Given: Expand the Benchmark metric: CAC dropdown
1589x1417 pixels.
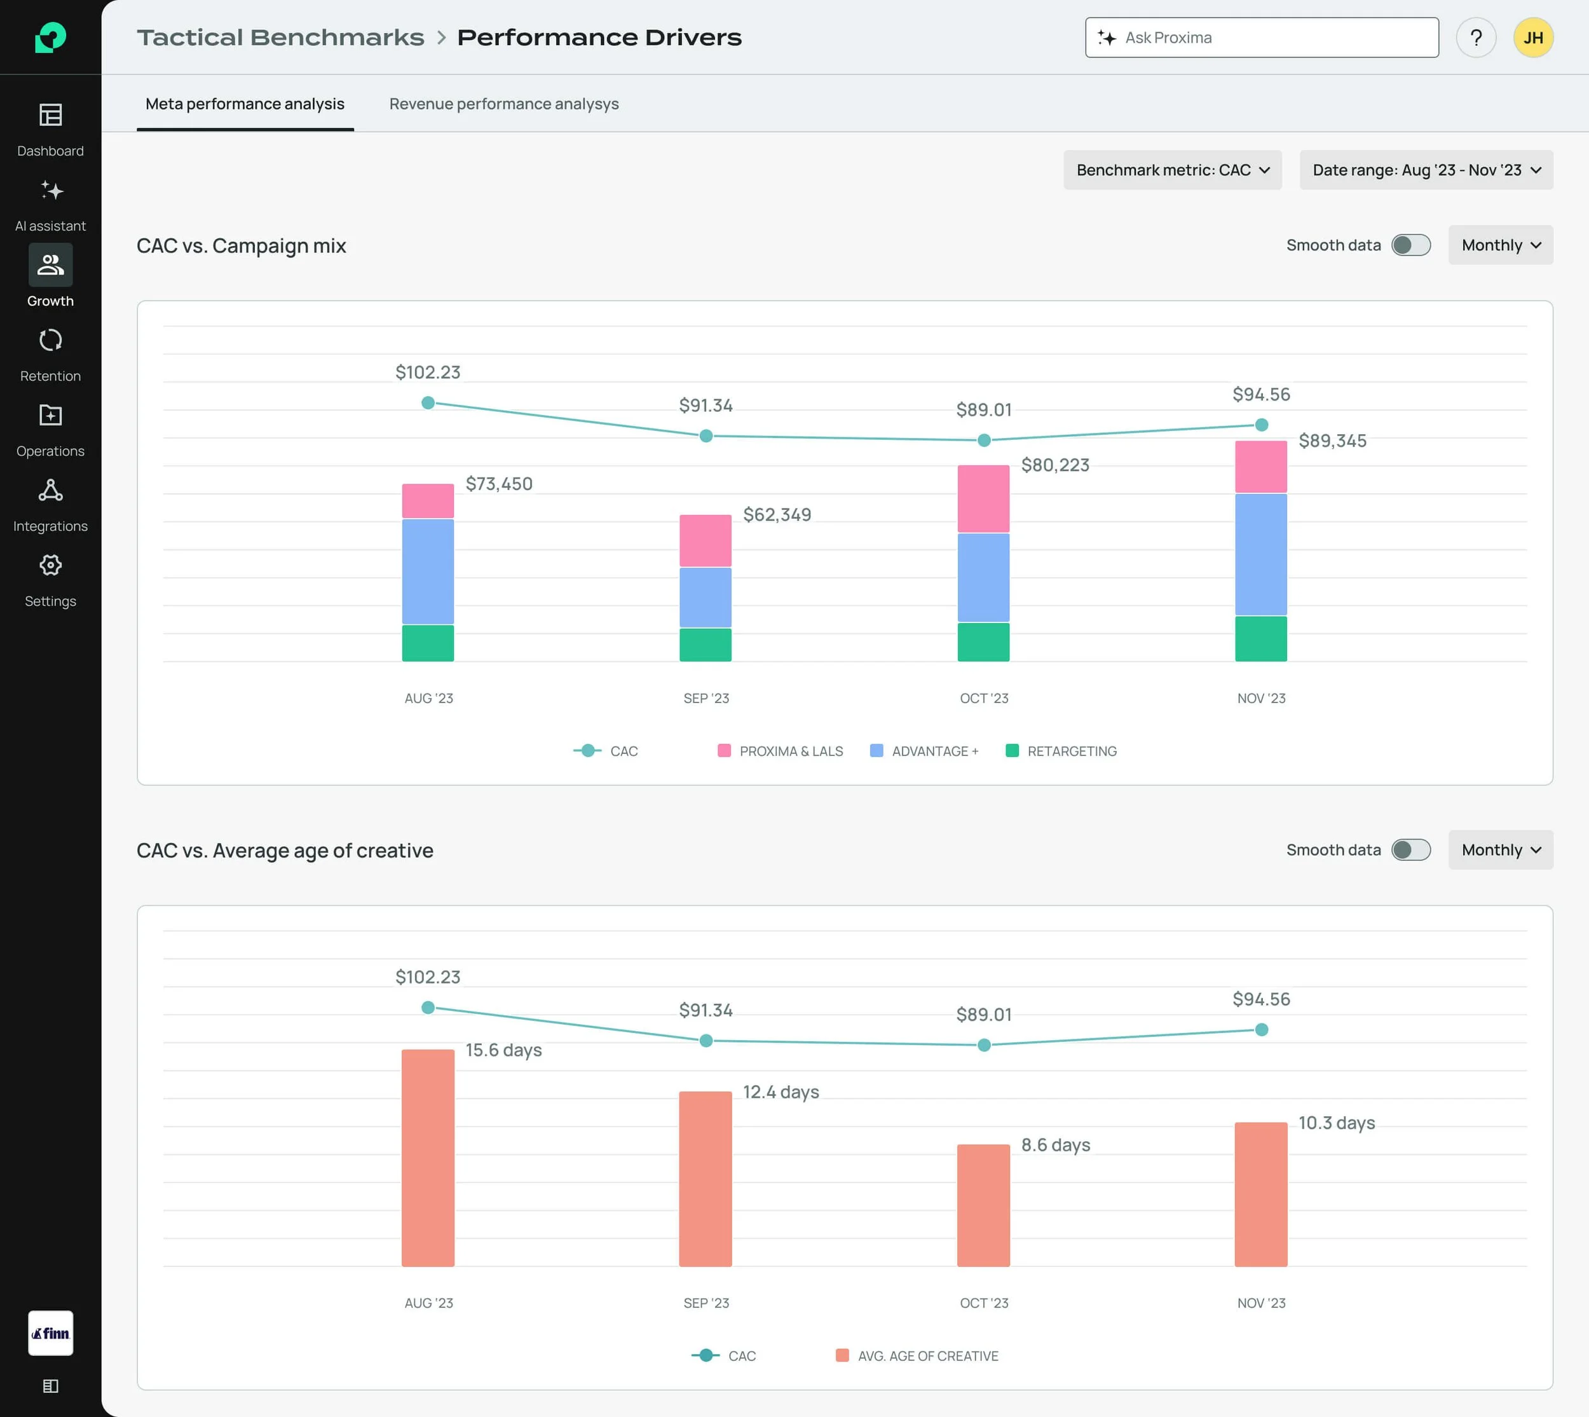Looking at the screenshot, I should [1171, 170].
